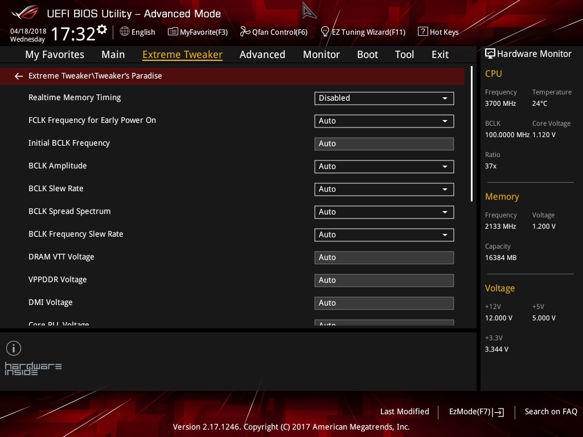Show the Hot Keys list

(438, 32)
